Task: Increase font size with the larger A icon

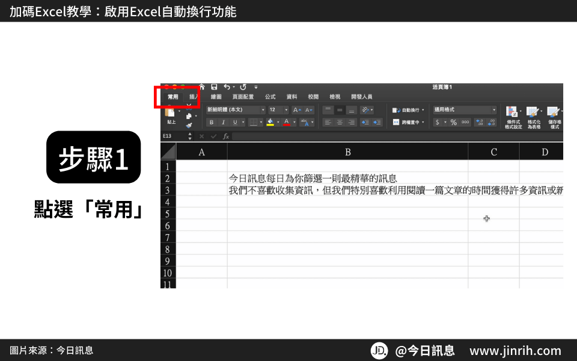Action: (296, 110)
